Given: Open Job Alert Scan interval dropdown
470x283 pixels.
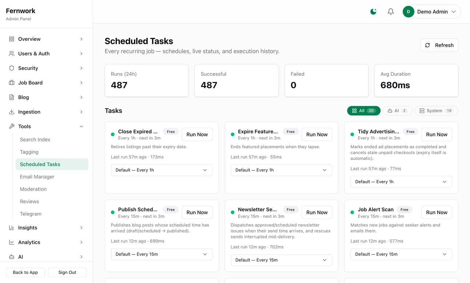Looking at the screenshot, I should point(401,254).
